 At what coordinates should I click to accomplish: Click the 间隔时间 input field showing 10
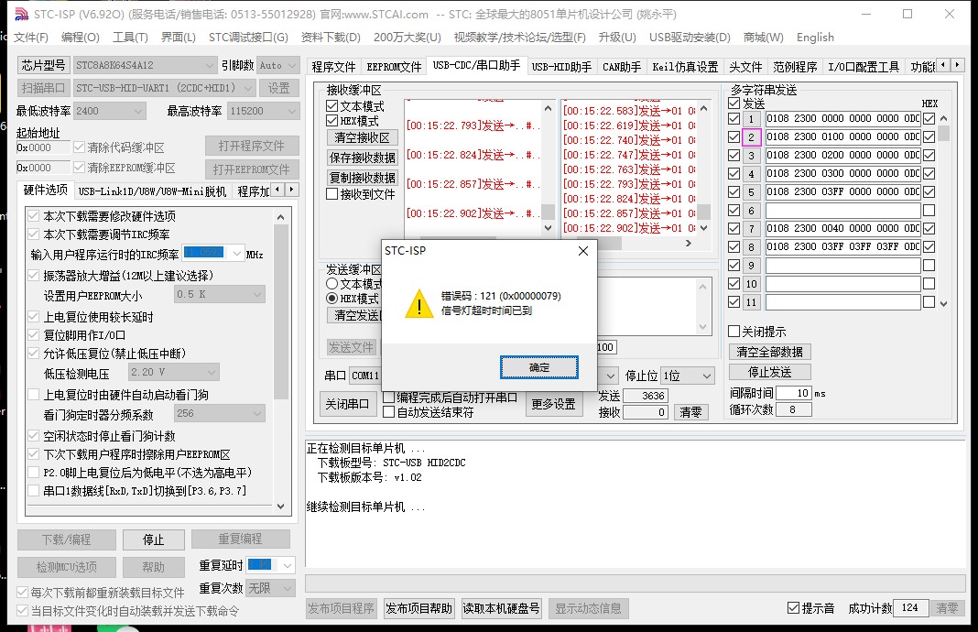(794, 393)
